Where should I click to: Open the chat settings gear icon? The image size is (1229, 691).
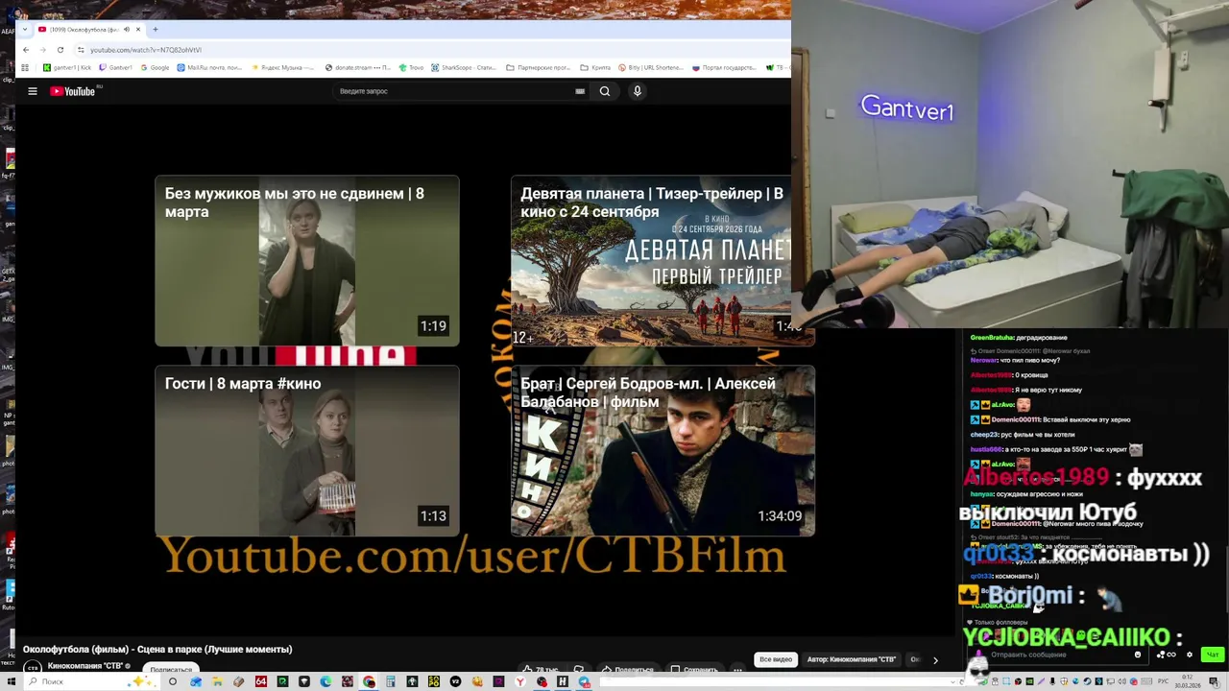tap(1190, 655)
